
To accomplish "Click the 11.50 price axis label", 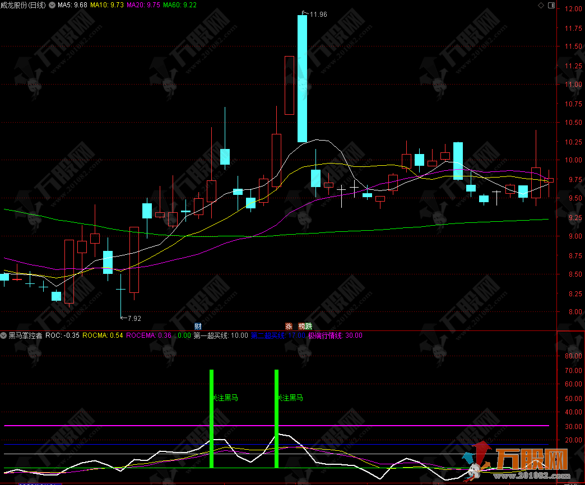I will tap(573, 46).
